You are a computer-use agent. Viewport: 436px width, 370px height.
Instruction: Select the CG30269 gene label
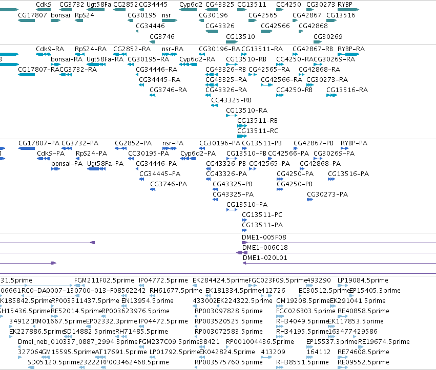click(328, 37)
